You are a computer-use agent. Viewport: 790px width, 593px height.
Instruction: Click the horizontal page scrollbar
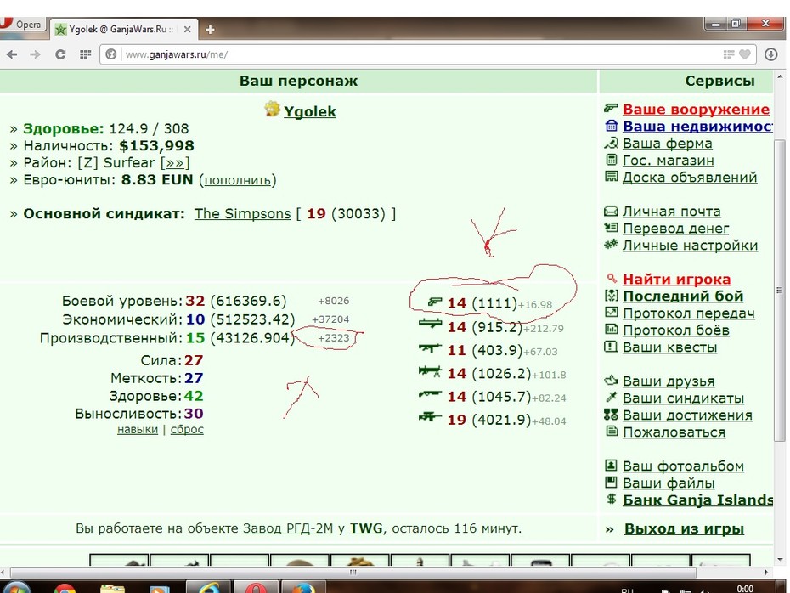tap(353, 573)
